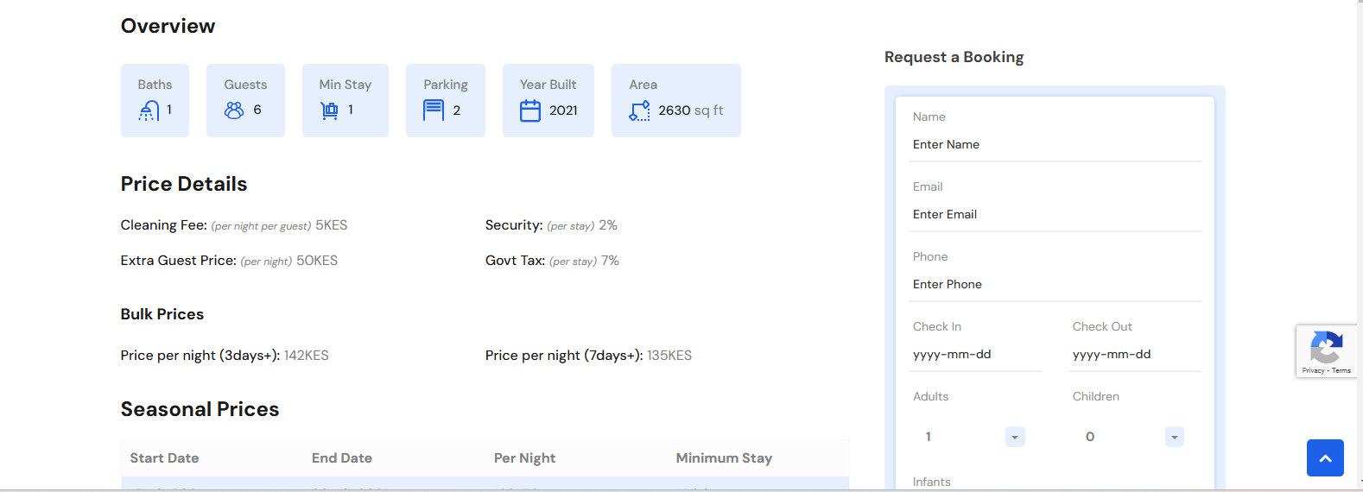Click the Area dimensions icon

(639, 110)
